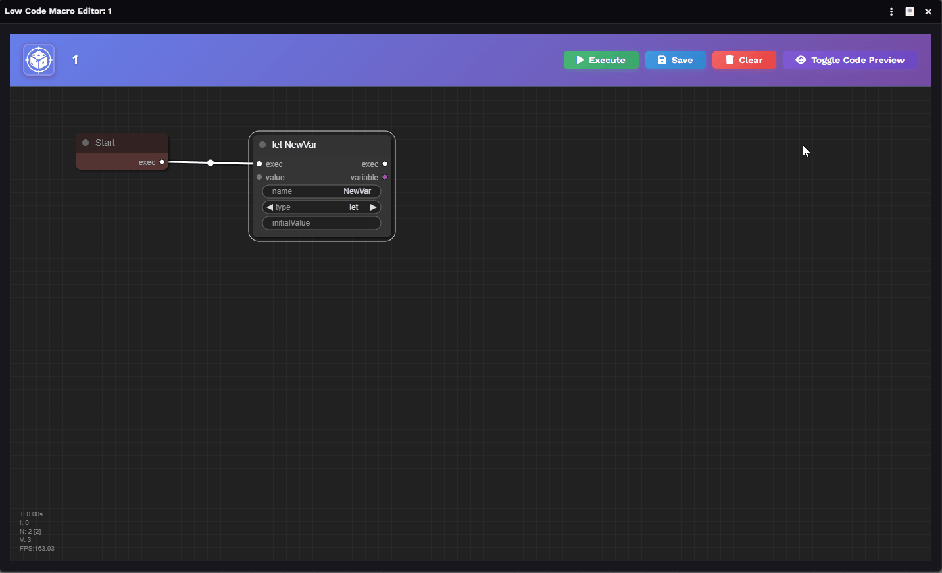The width and height of the screenshot is (942, 573).
Task: Click the right arrow of the type selector
Action: (373, 207)
